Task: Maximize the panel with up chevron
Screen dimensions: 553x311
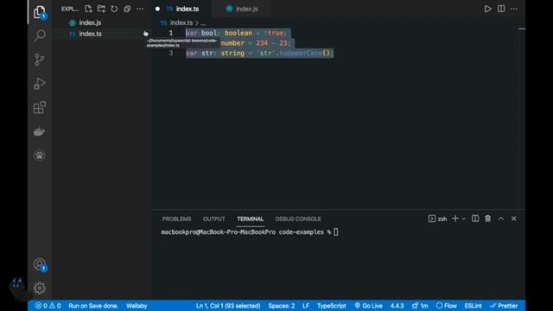Action: [501, 219]
